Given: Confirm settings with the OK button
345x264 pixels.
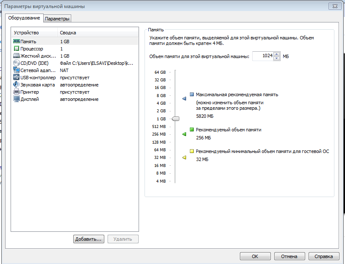Looking at the screenshot, I should tap(255, 256).
